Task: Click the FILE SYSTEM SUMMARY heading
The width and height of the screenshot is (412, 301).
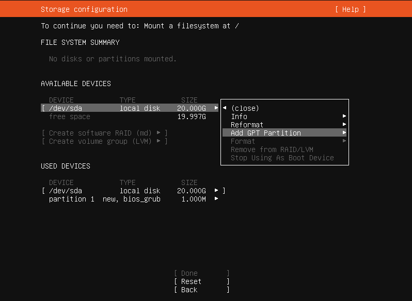Action: tap(80, 42)
